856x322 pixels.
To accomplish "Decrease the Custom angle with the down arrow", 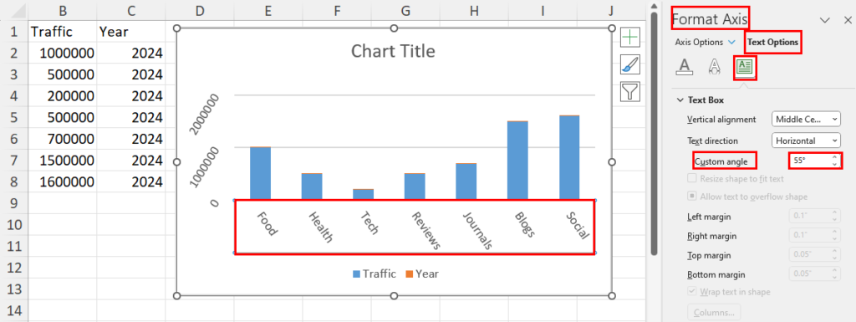I will click(834, 164).
